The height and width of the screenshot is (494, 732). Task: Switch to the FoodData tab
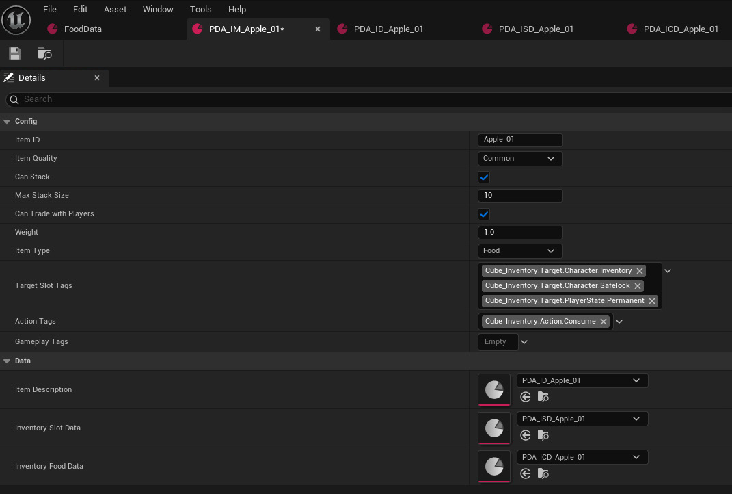pyautogui.click(x=83, y=29)
